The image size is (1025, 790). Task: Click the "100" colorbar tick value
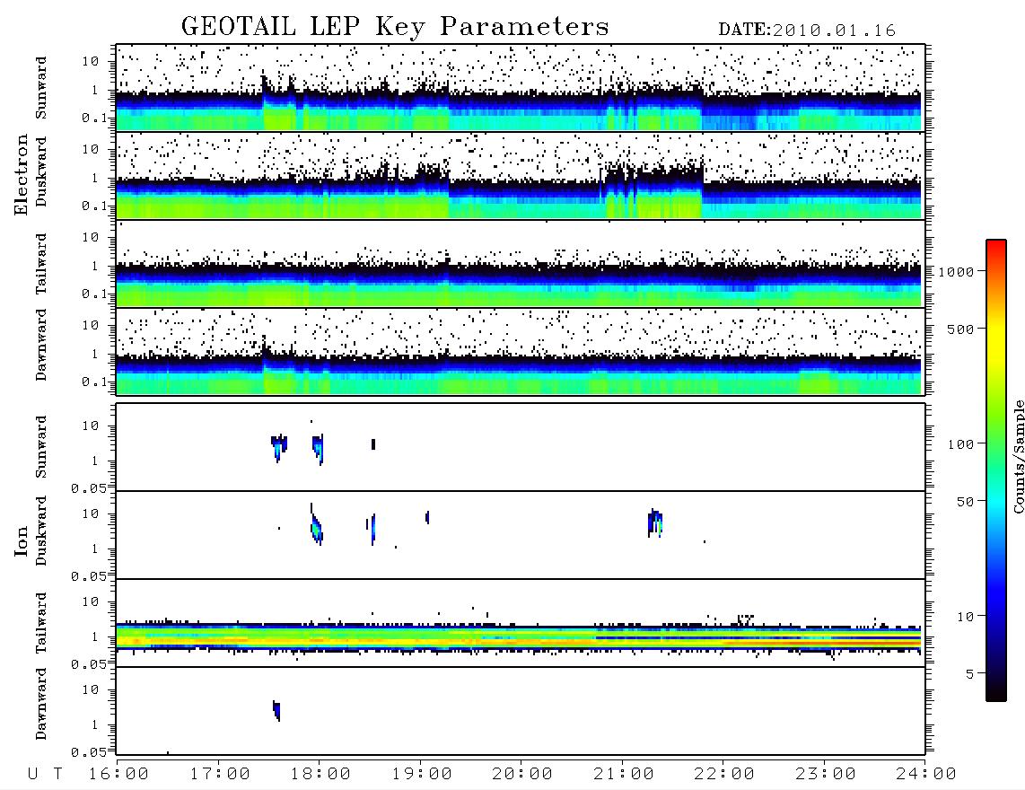(961, 444)
